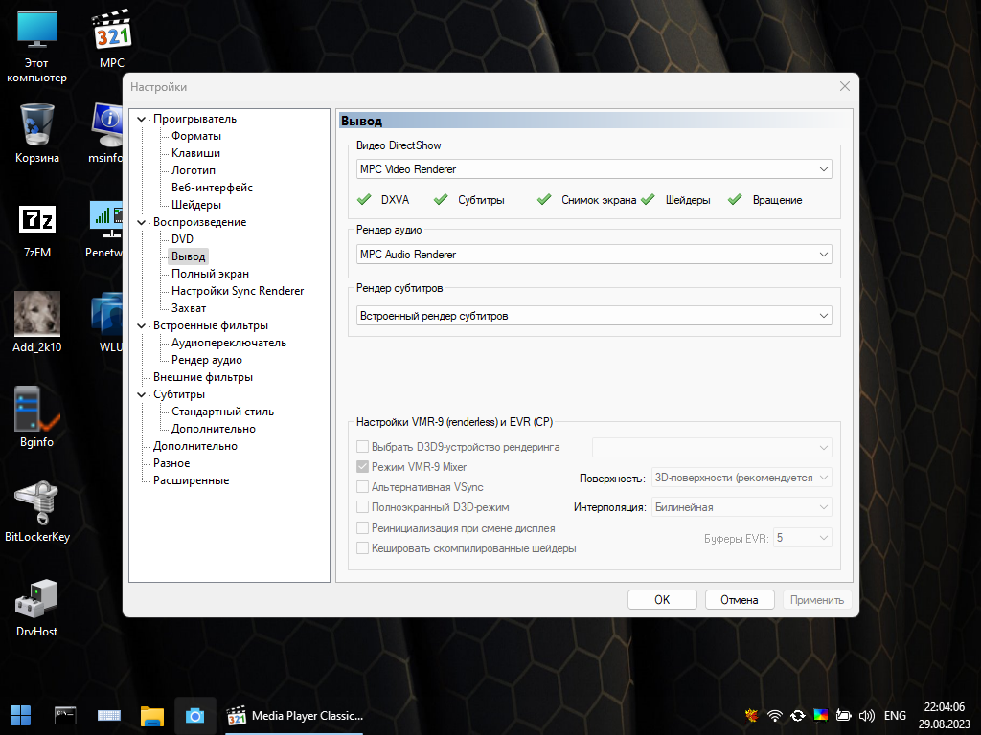Screen dimensions: 981x735
Task: Click the Wi-Fi tray icon
Action: click(x=775, y=716)
